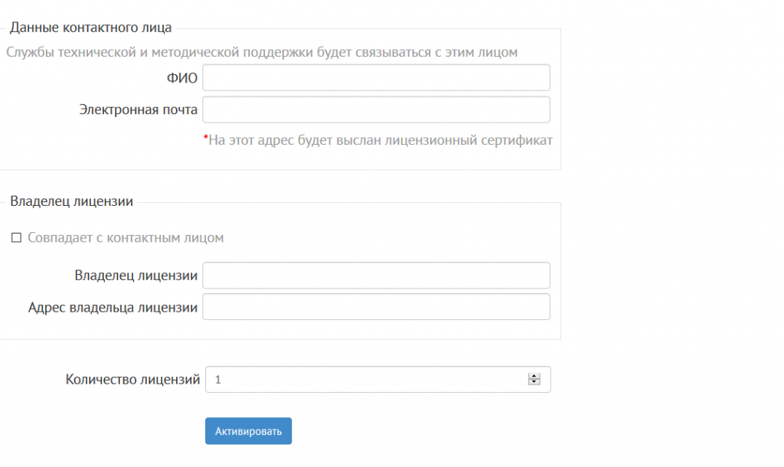Click the Количество лицензий number field
Viewport: 784px width, 467px height.
[x=378, y=379]
